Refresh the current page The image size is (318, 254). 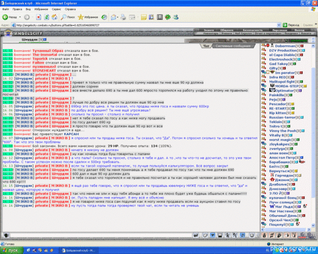[x=47, y=17]
